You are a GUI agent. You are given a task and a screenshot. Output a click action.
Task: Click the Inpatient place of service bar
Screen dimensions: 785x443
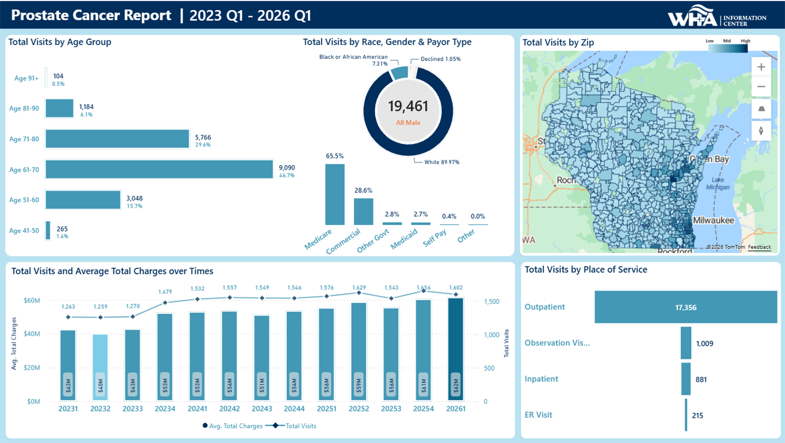(686, 379)
